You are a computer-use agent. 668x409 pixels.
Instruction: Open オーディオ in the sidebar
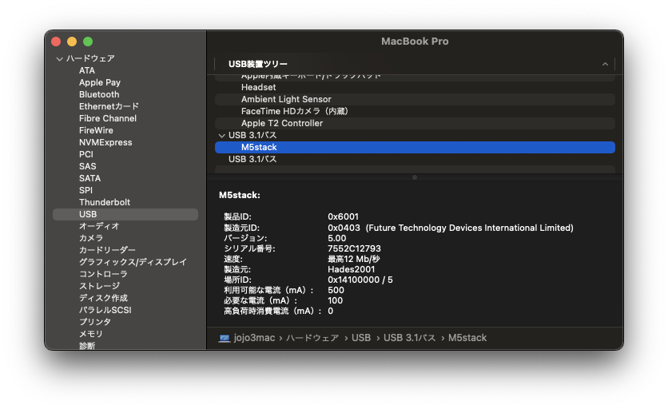99,226
